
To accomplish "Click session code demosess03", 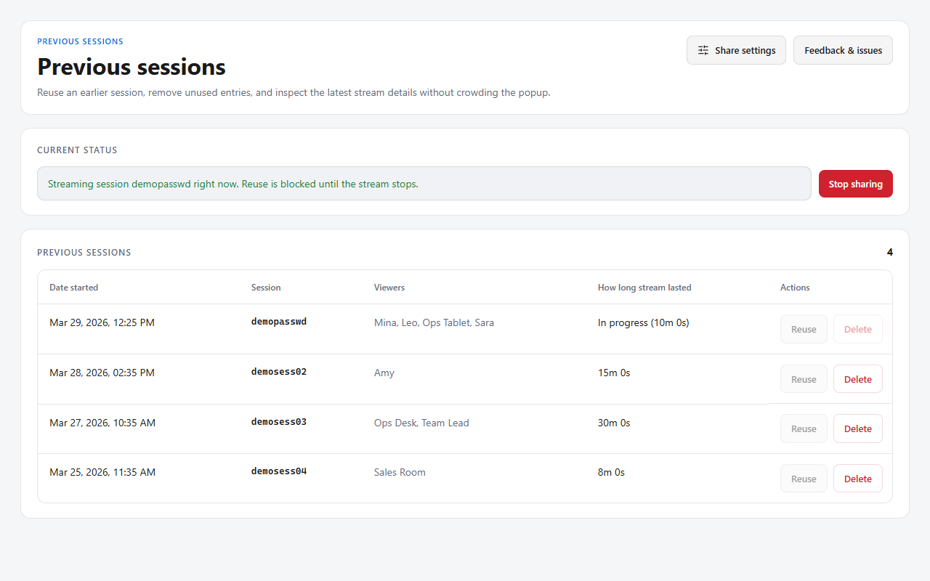I will pos(279,422).
